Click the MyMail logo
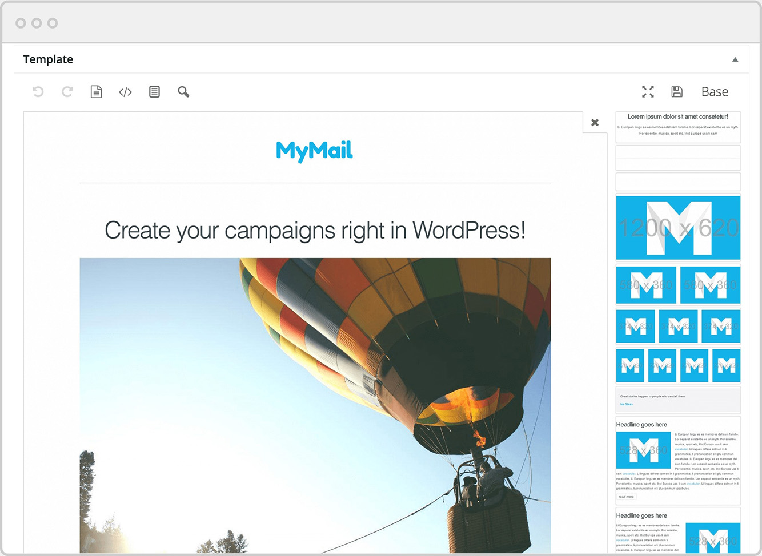 click(x=314, y=150)
